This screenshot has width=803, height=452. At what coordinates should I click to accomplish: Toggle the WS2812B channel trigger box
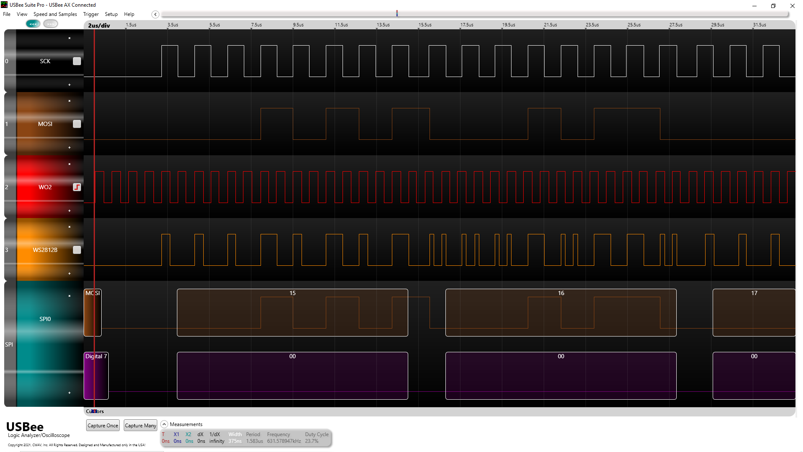tap(77, 250)
